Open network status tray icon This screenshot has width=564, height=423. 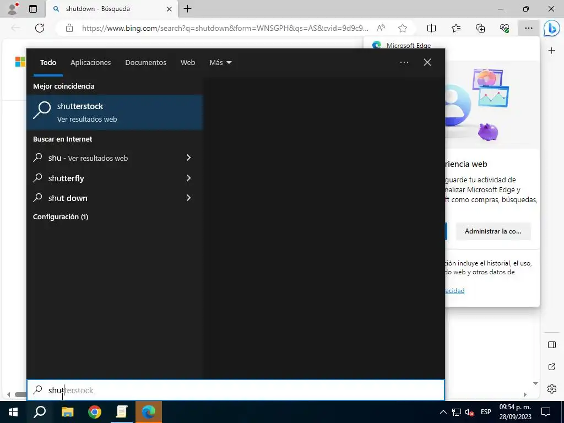pyautogui.click(x=456, y=412)
